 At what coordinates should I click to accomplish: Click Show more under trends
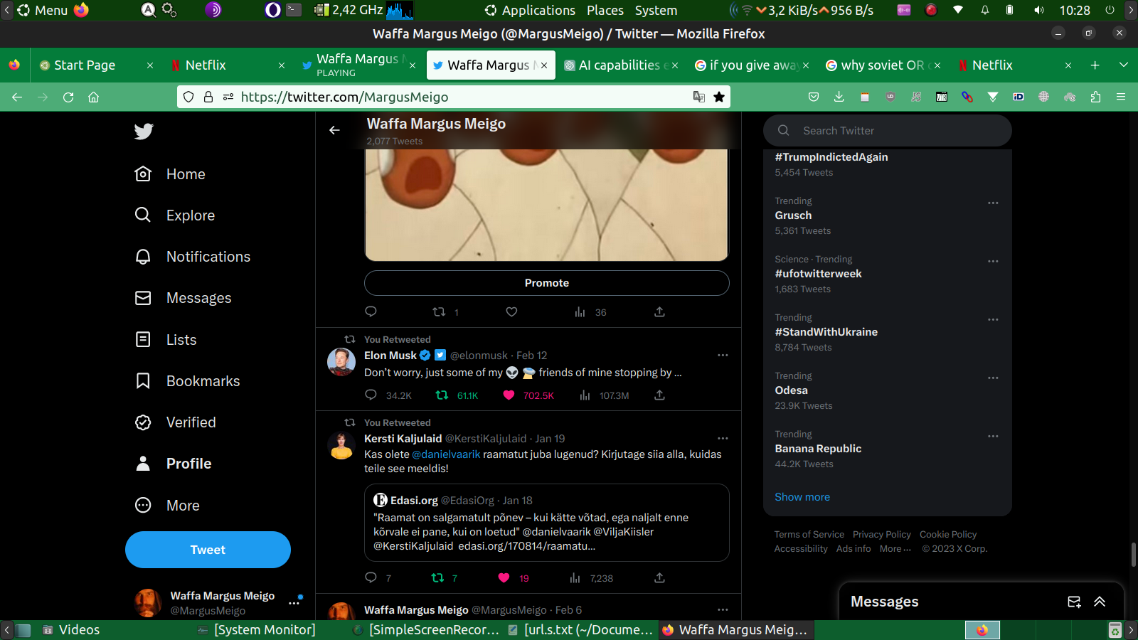pos(802,497)
